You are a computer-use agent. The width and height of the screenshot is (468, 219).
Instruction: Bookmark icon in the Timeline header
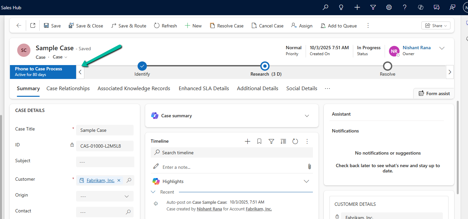[259, 141]
